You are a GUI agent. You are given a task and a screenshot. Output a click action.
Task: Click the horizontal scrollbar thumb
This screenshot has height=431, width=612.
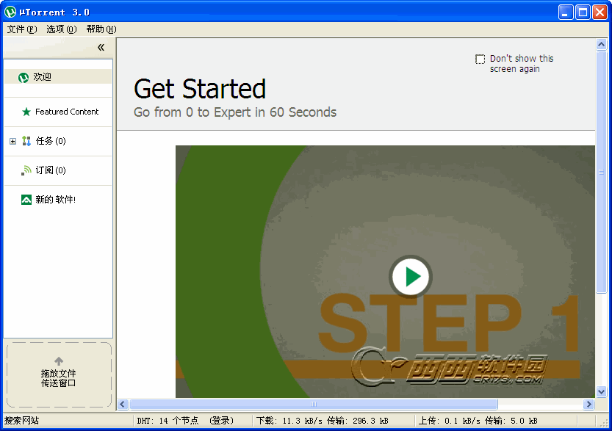(x=314, y=404)
